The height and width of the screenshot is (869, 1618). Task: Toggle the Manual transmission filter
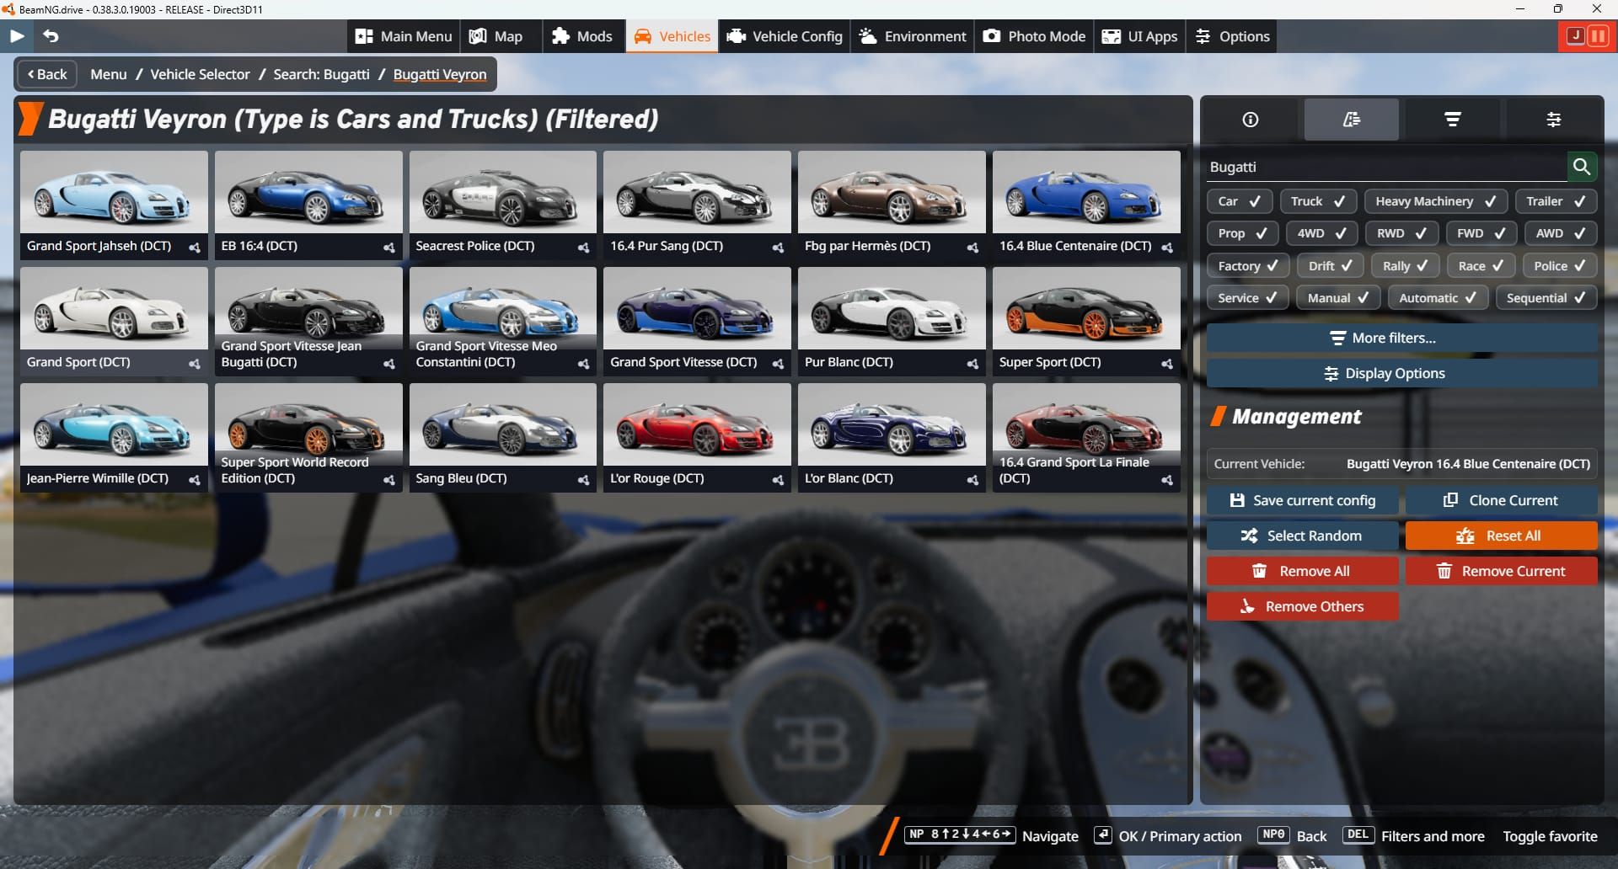click(1337, 297)
